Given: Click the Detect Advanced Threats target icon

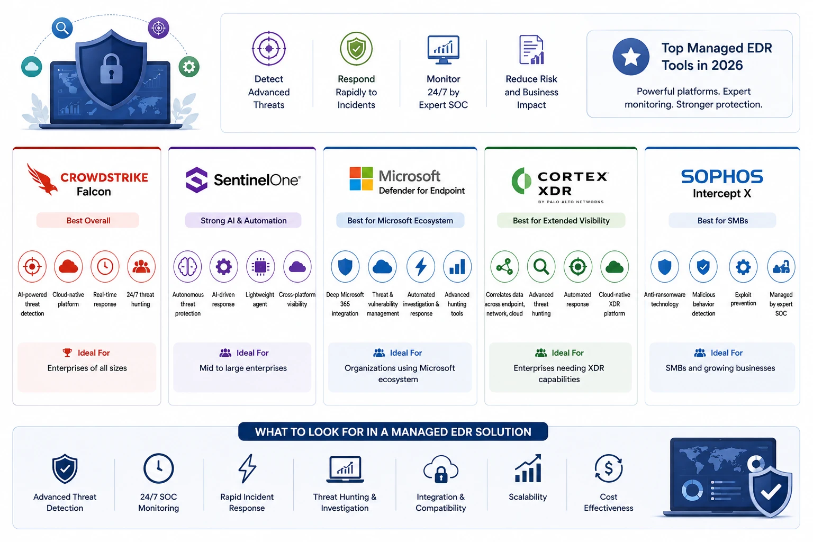Looking at the screenshot, I should coord(269,49).
